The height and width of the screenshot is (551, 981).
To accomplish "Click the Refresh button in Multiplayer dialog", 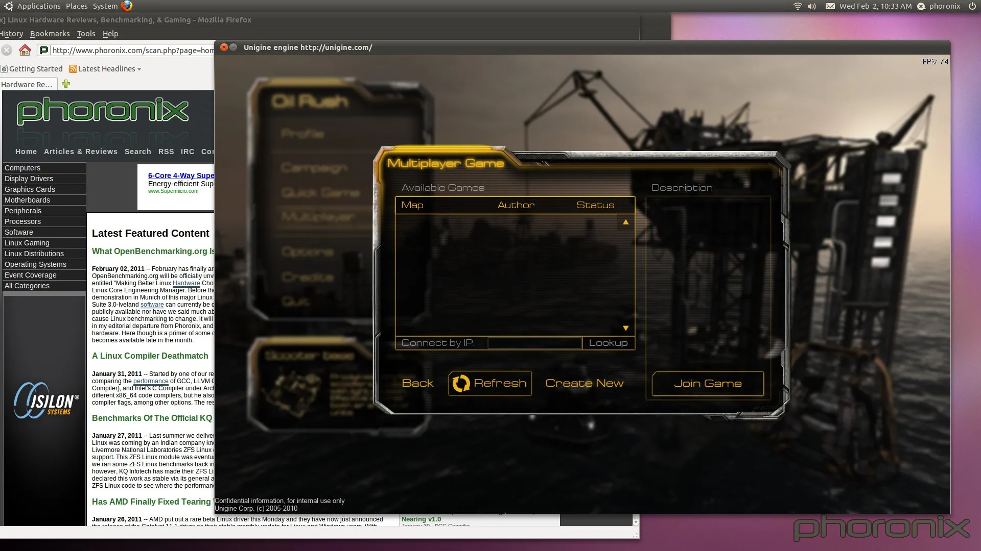I will pyautogui.click(x=489, y=383).
